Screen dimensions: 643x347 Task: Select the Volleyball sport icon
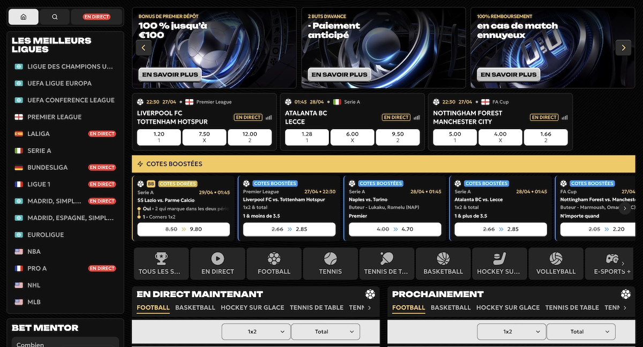(556, 263)
